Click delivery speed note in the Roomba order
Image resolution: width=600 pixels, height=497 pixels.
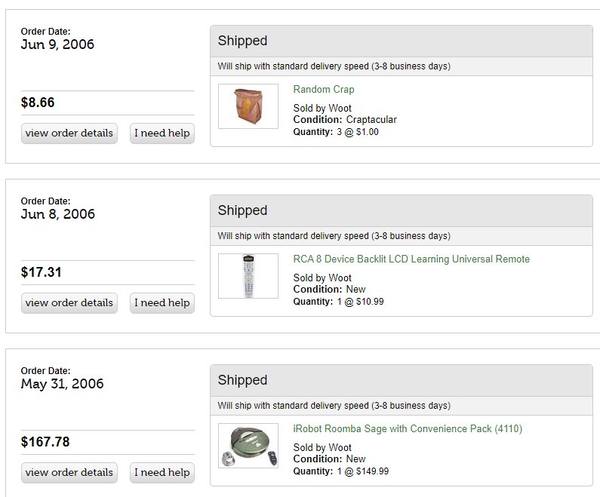334,406
